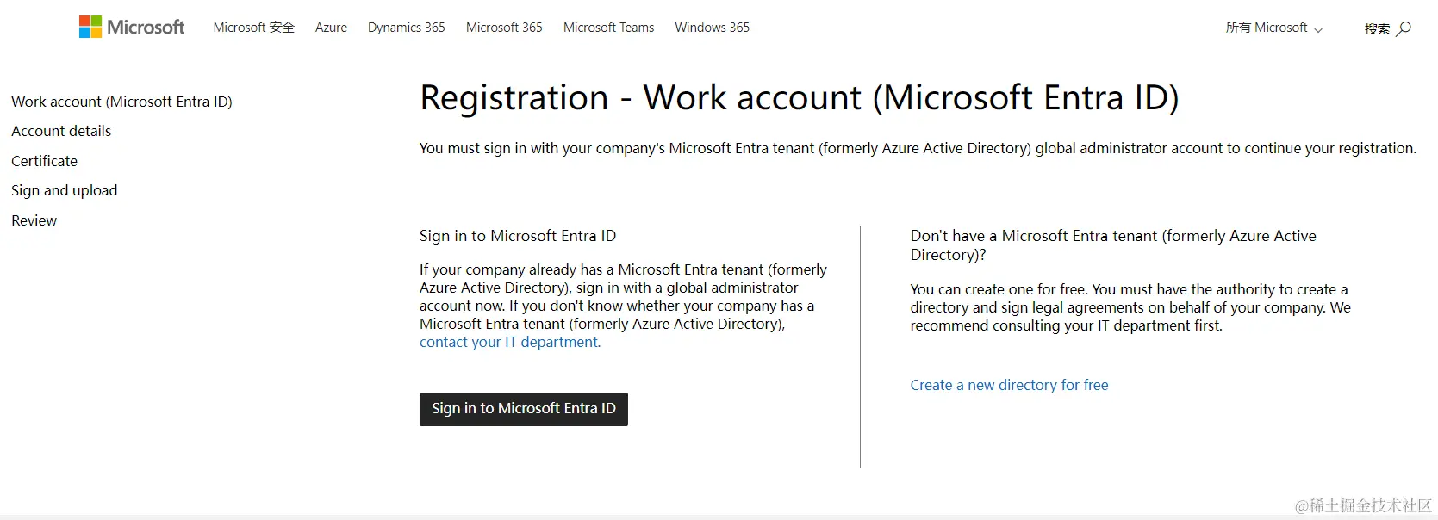This screenshot has height=520, width=1438.
Task: Click the Microsoft wordmark text
Action: 146,28
